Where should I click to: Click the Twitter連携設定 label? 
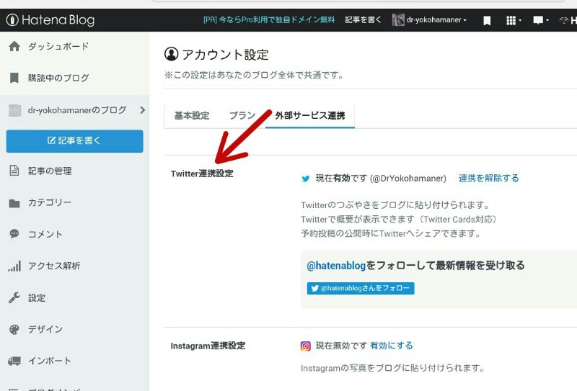(202, 174)
